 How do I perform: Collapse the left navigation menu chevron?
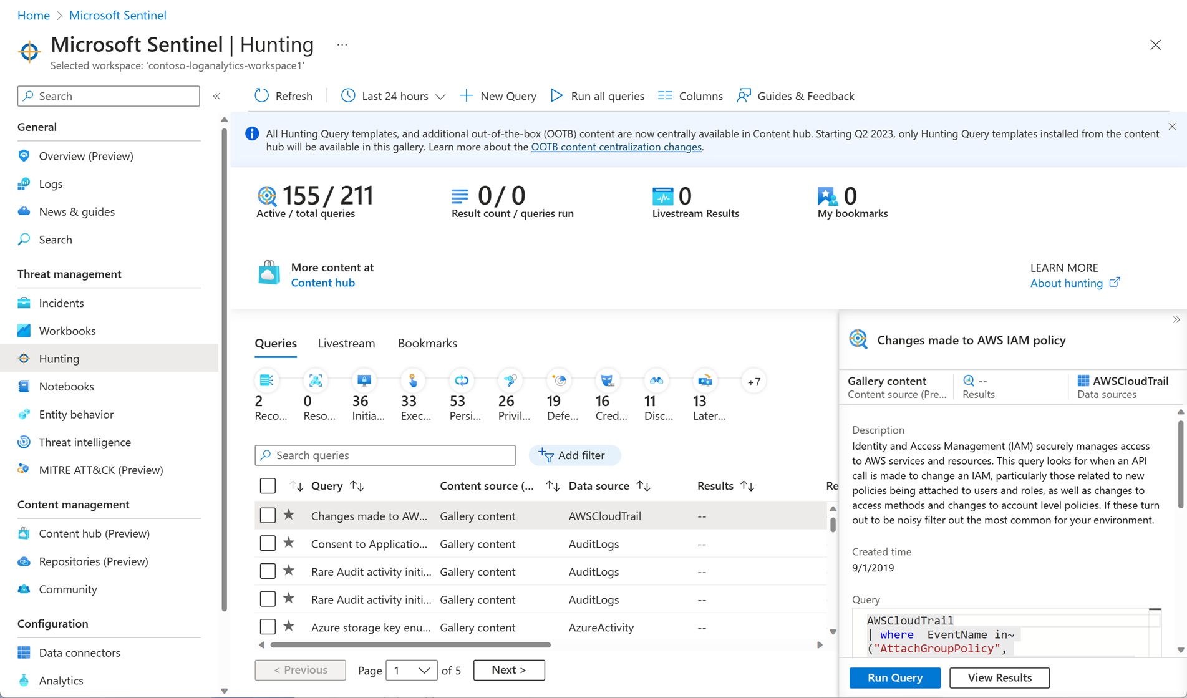(x=216, y=96)
